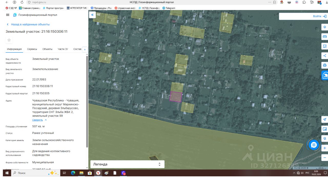The height and width of the screenshot is (184, 328).
Task: Open File Explorer from the taskbar
Action: (x=81, y=173)
